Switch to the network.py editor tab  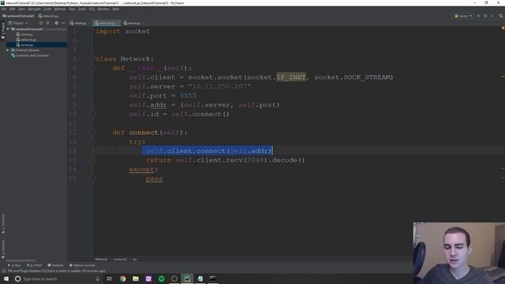click(x=107, y=23)
